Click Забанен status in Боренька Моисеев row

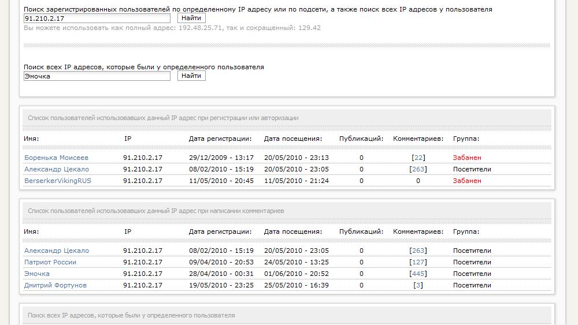[x=467, y=158]
